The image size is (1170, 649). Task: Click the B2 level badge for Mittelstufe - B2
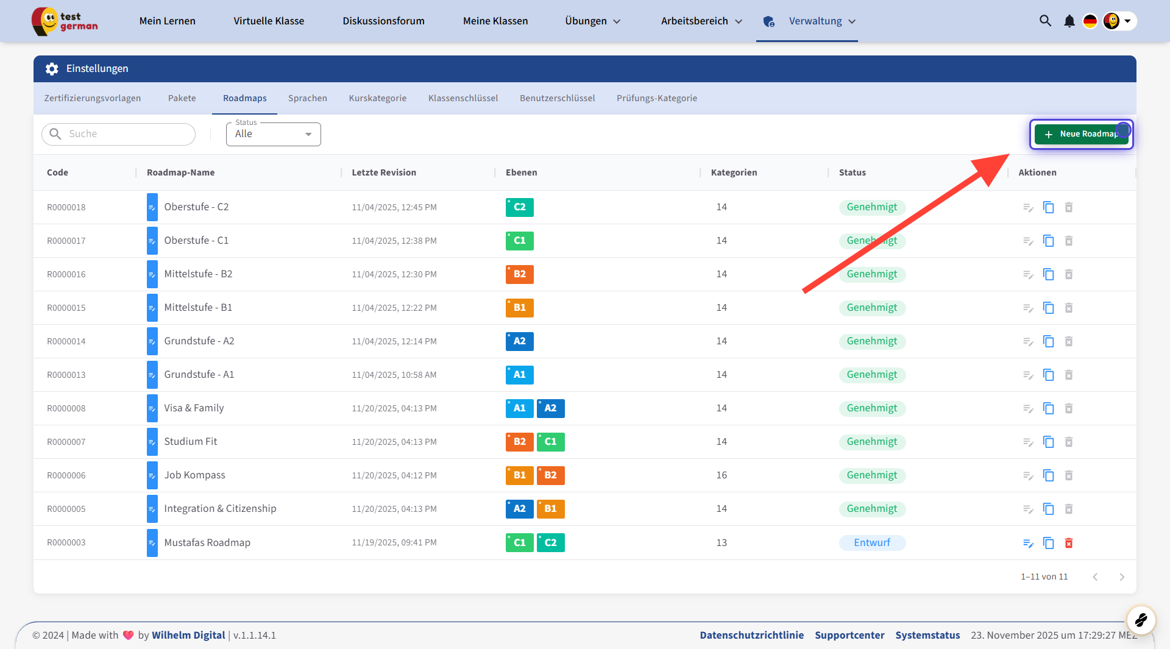tap(519, 274)
